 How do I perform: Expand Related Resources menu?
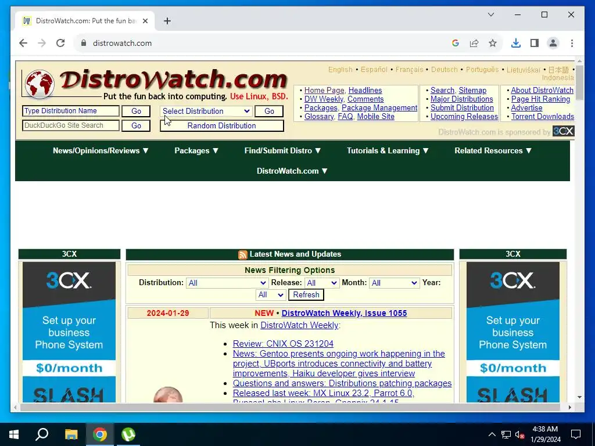pyautogui.click(x=493, y=150)
